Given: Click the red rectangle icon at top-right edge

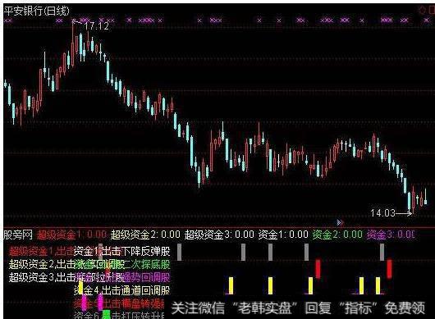Looking at the screenshot, I should pos(432,11).
